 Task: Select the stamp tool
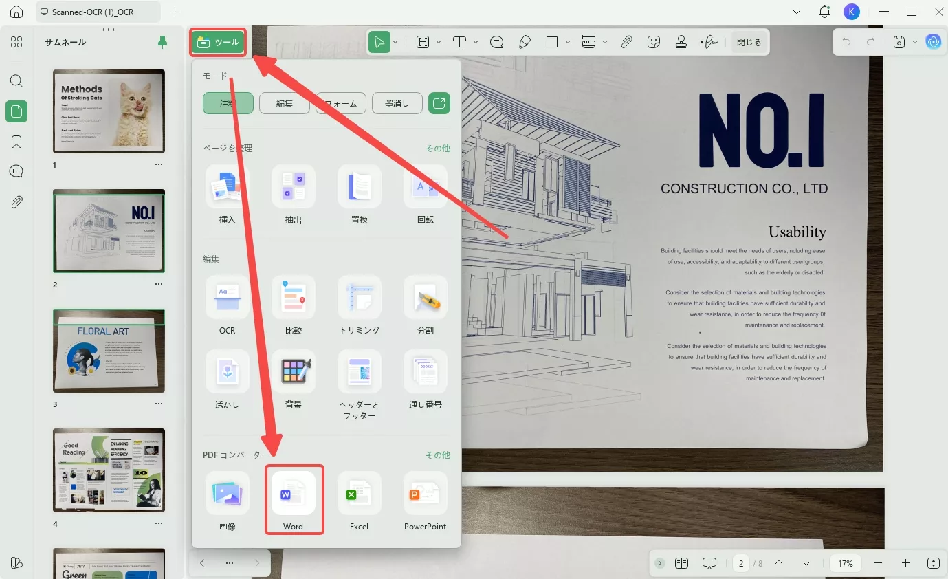(x=681, y=43)
